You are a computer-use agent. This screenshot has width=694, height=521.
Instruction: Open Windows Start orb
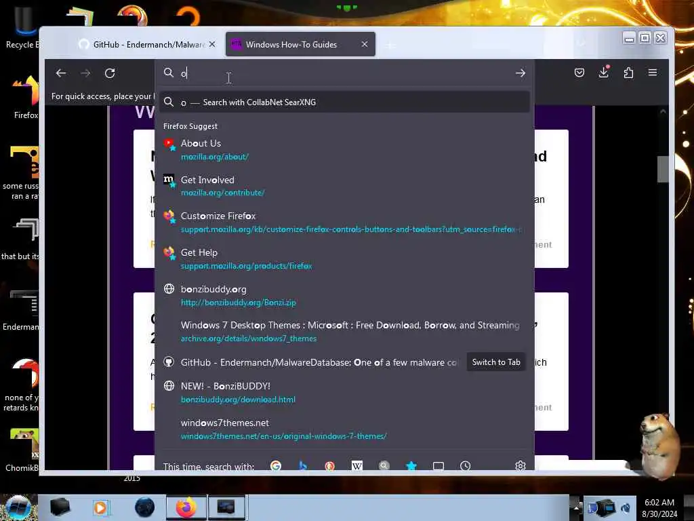point(18,507)
